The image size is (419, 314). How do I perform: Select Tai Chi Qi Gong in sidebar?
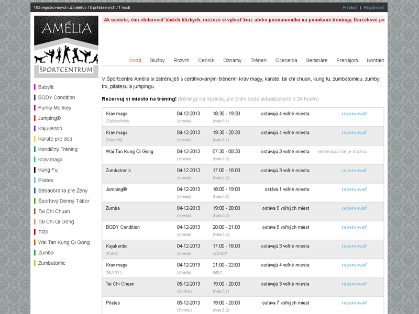click(56, 221)
